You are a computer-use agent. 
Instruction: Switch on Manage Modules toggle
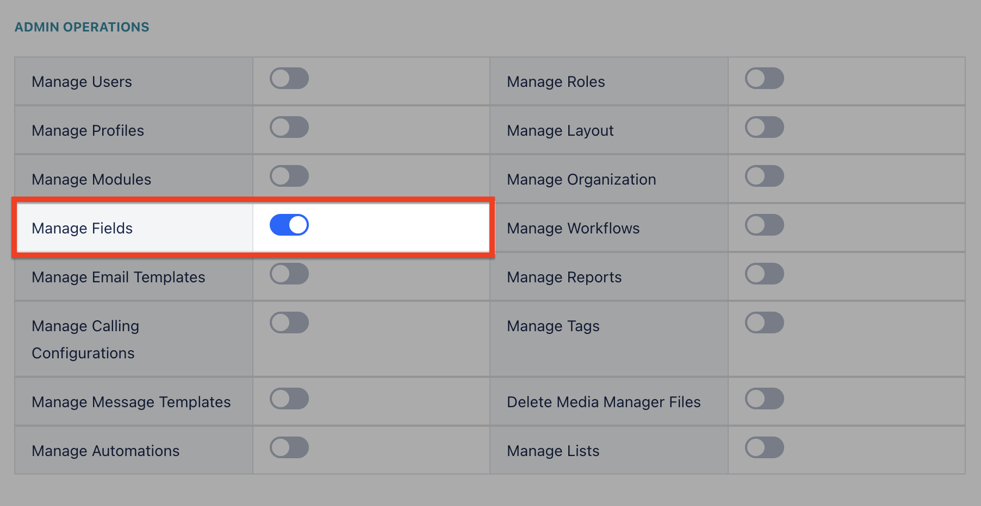point(289,176)
